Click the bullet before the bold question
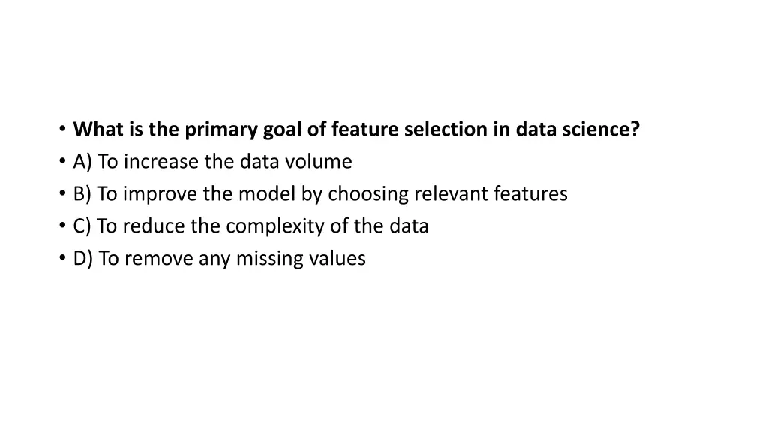Screen dimensions: 768x432 (61, 130)
